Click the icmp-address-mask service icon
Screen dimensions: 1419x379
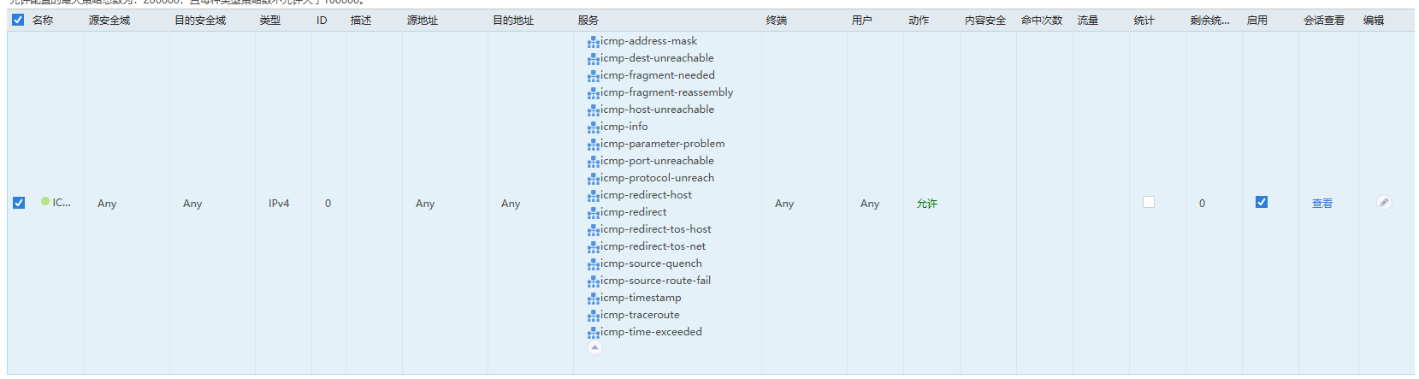(594, 42)
